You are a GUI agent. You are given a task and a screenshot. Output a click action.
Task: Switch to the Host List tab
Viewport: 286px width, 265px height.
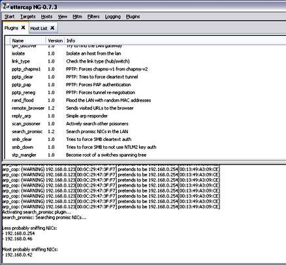click(x=39, y=28)
